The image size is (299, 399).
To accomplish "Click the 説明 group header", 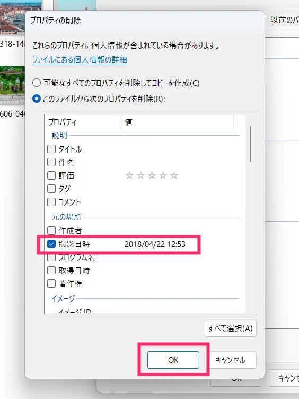I will pos(59,135).
